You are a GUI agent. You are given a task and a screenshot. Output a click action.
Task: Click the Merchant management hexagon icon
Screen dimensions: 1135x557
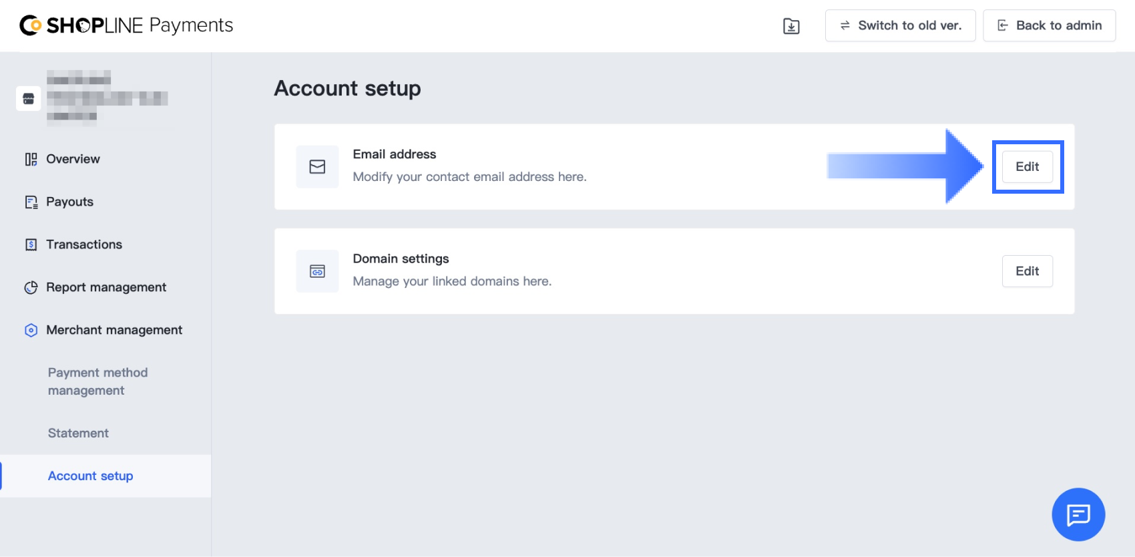(x=31, y=330)
